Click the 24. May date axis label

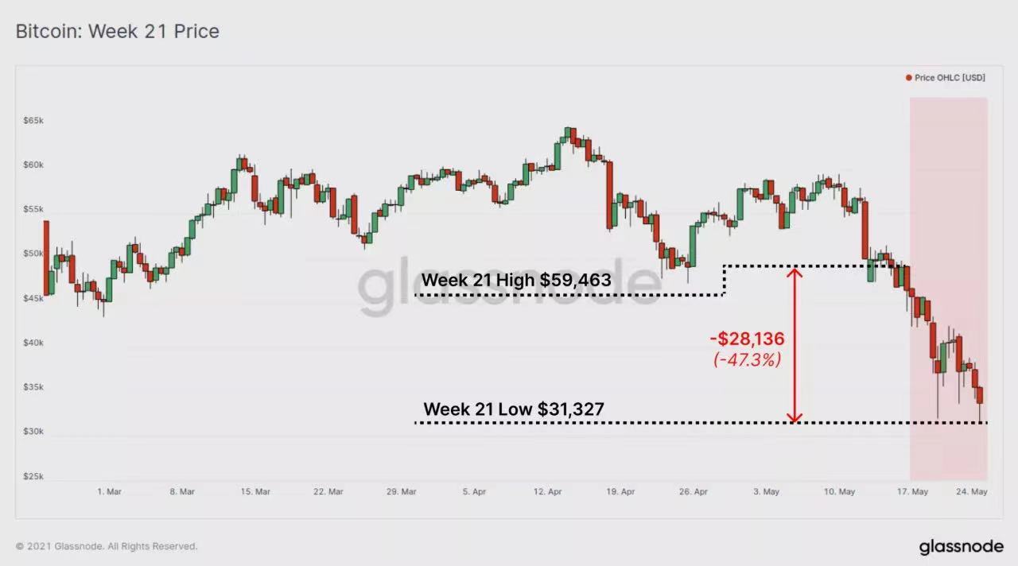click(972, 492)
